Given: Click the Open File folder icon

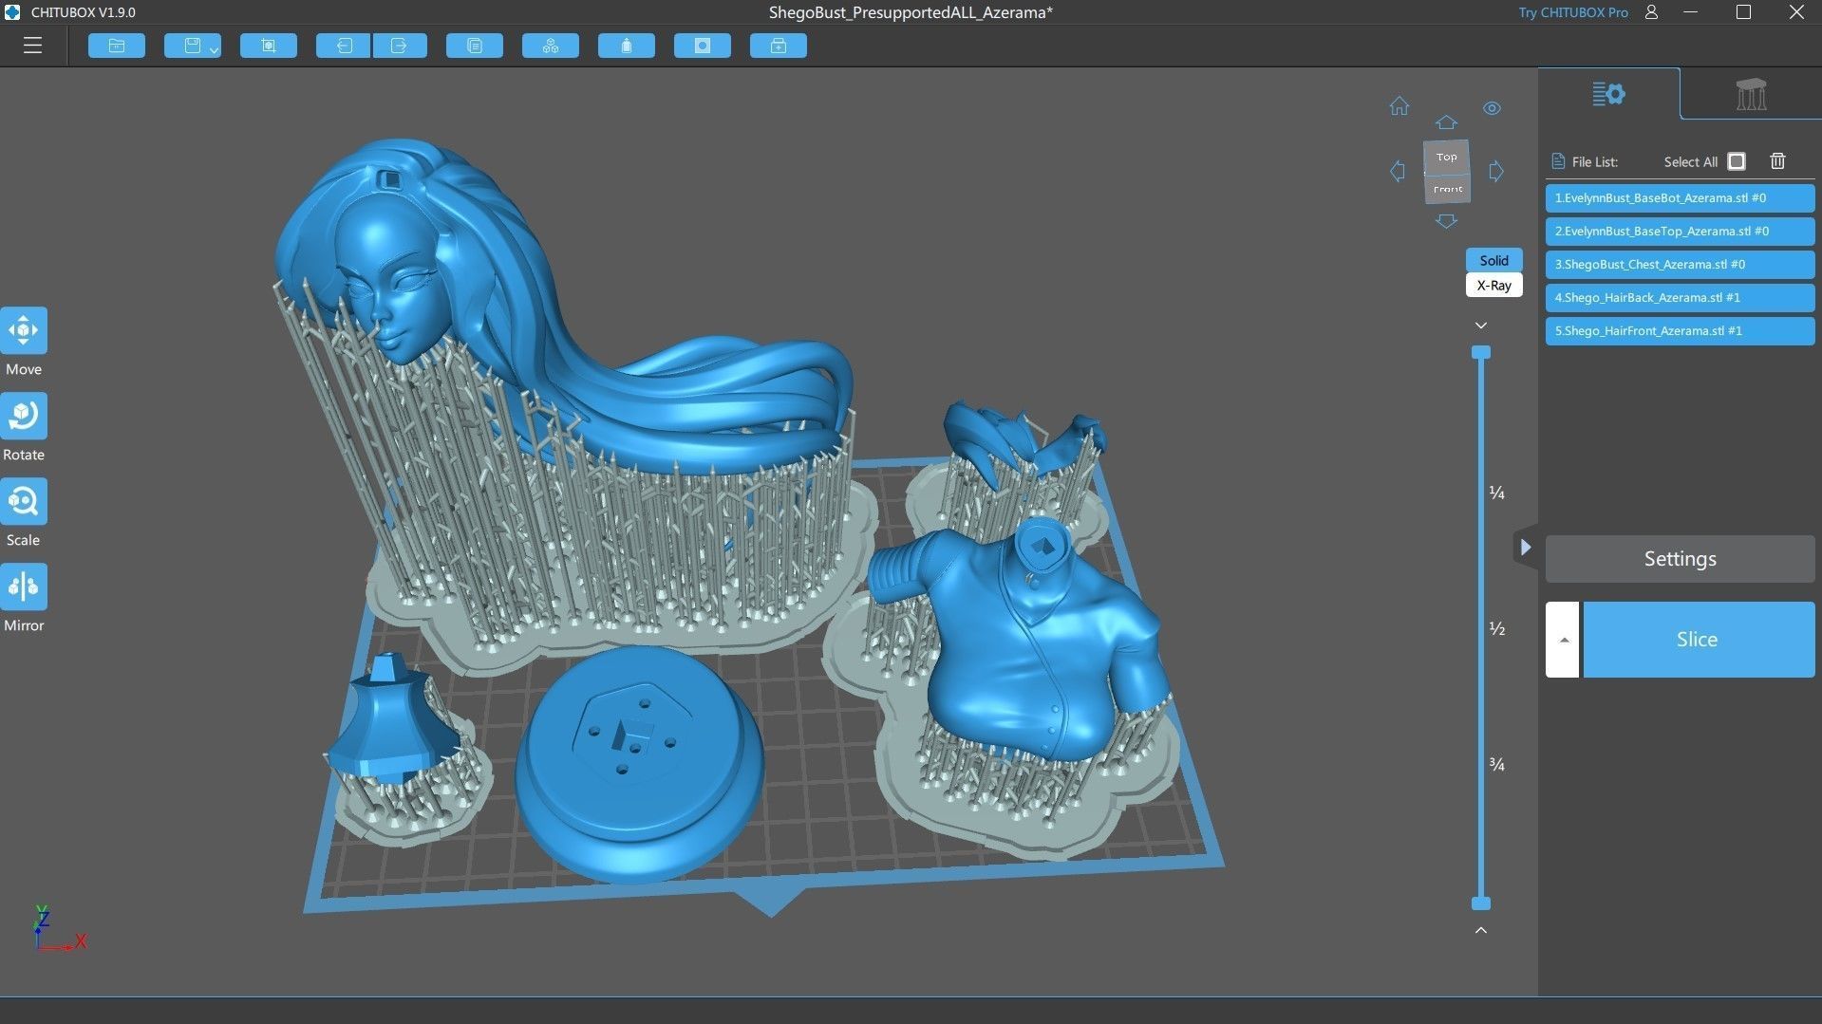Looking at the screenshot, I should [x=117, y=46].
